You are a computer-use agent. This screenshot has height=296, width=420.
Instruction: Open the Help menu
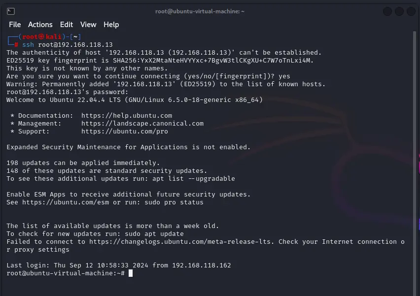click(x=111, y=25)
